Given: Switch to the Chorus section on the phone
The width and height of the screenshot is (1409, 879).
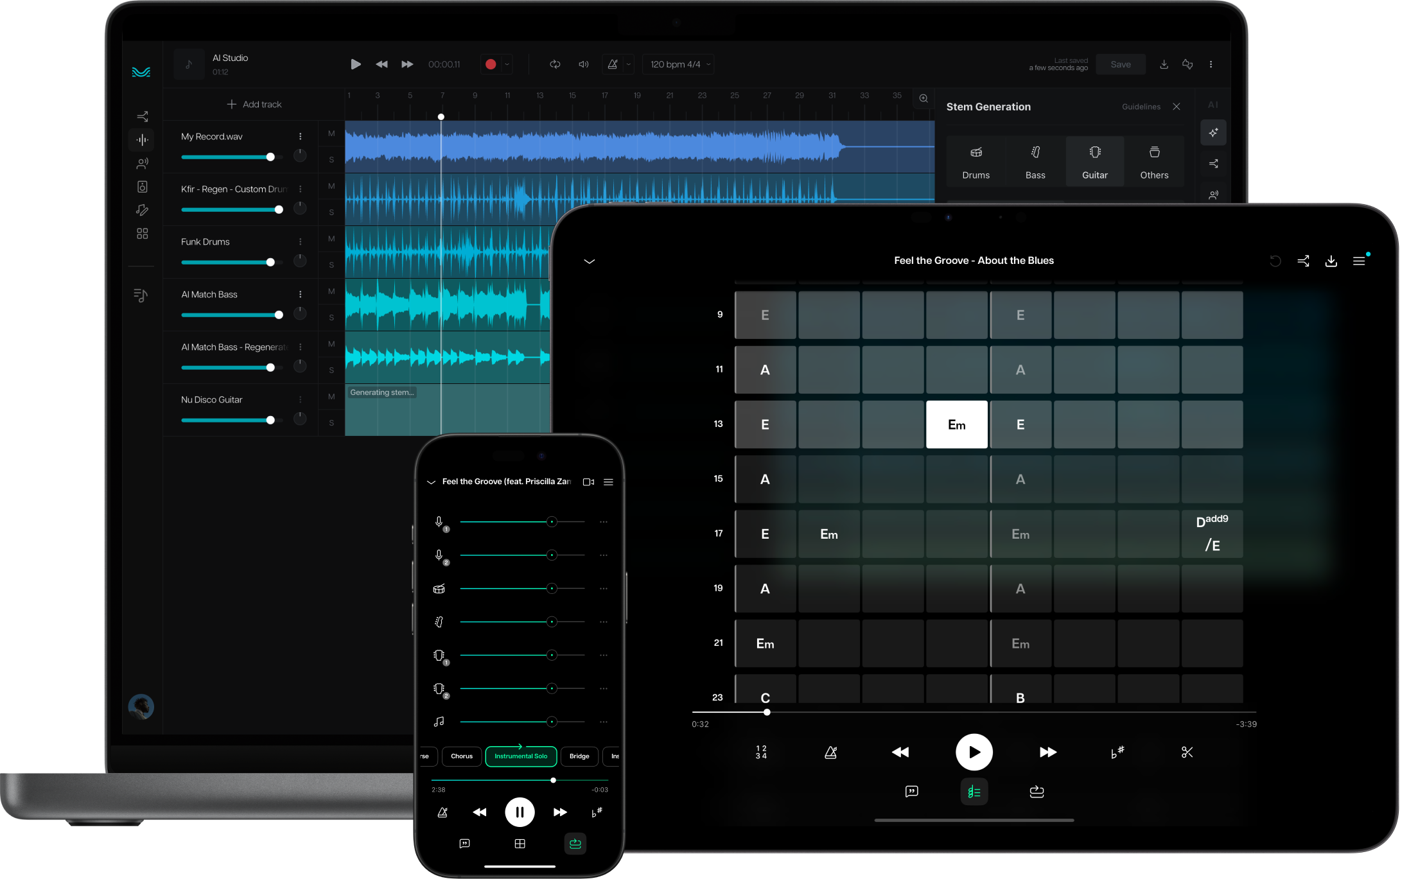Looking at the screenshot, I should tap(461, 756).
